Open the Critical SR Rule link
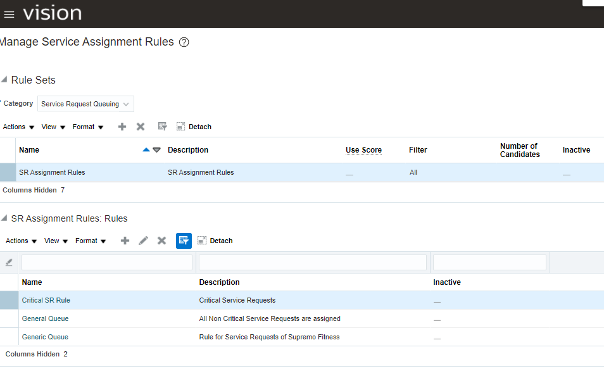 point(46,300)
